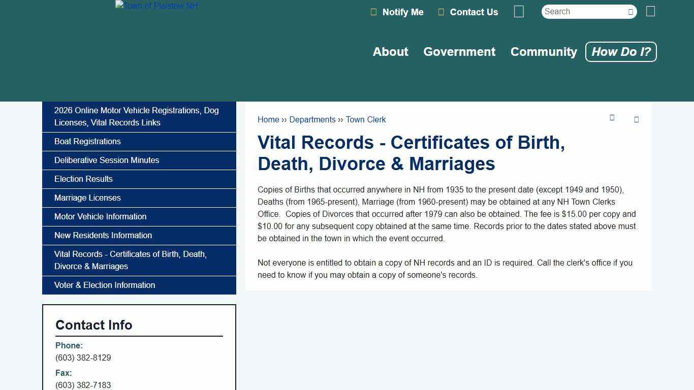The width and height of the screenshot is (694, 390).
Task: Click the Notify Me bell icon
Action: tap(373, 12)
